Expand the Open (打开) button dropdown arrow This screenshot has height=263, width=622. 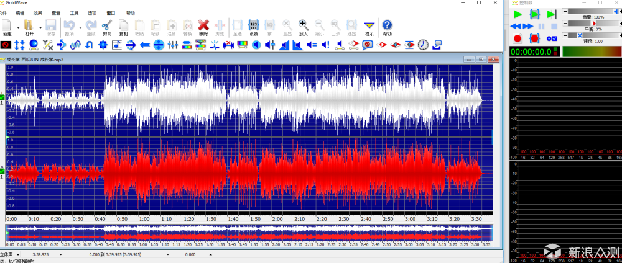(40, 28)
